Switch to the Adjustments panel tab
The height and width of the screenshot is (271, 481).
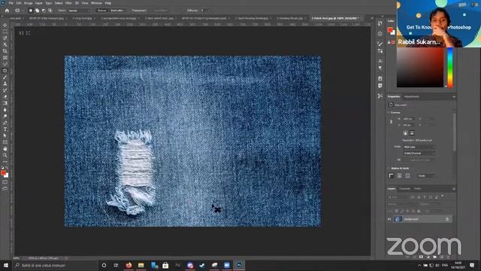(x=411, y=96)
